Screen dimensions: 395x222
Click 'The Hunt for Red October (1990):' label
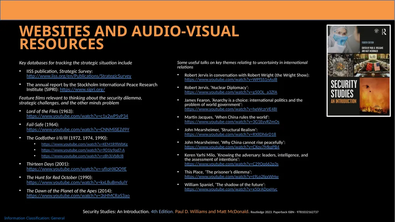tap(59, 177)
